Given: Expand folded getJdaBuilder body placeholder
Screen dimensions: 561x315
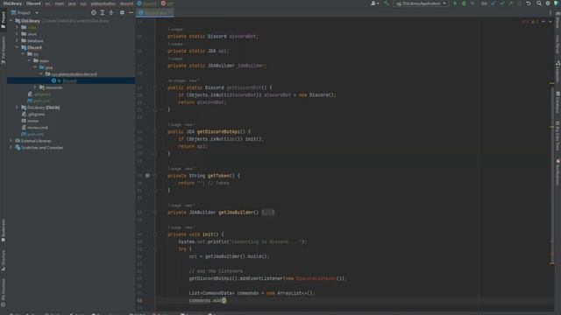Looking at the screenshot, I should (x=267, y=212).
